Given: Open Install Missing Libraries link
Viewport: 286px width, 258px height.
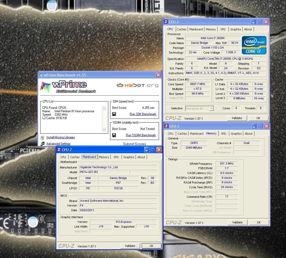Looking at the screenshot, I should point(61,138).
